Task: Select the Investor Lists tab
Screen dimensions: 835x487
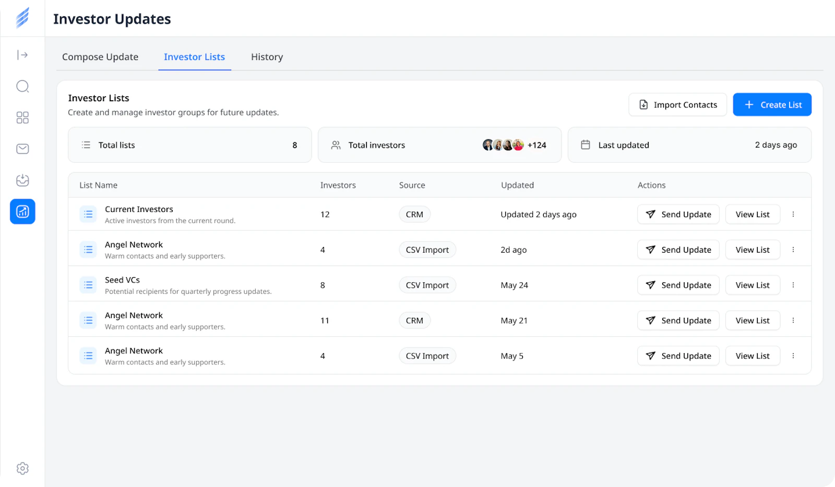Action: click(195, 57)
